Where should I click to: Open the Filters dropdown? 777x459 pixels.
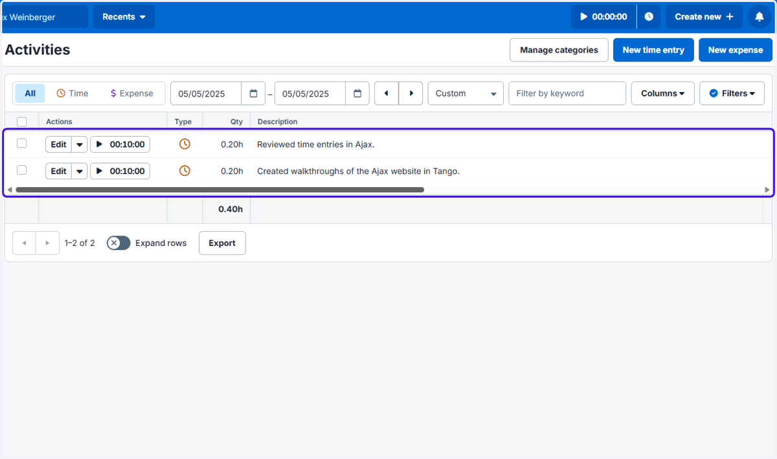point(732,93)
